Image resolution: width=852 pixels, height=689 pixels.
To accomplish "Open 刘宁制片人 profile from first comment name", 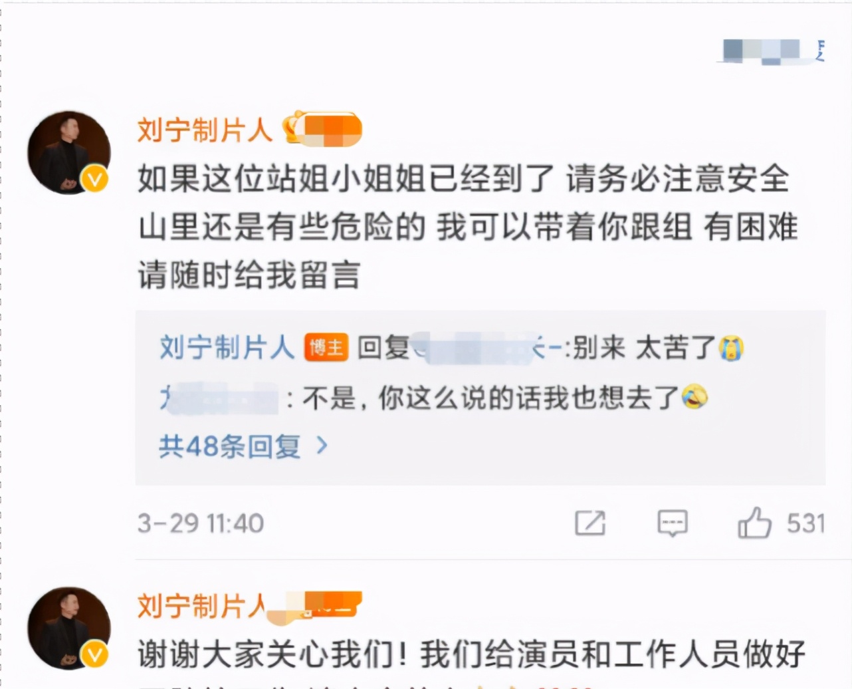I will [205, 130].
